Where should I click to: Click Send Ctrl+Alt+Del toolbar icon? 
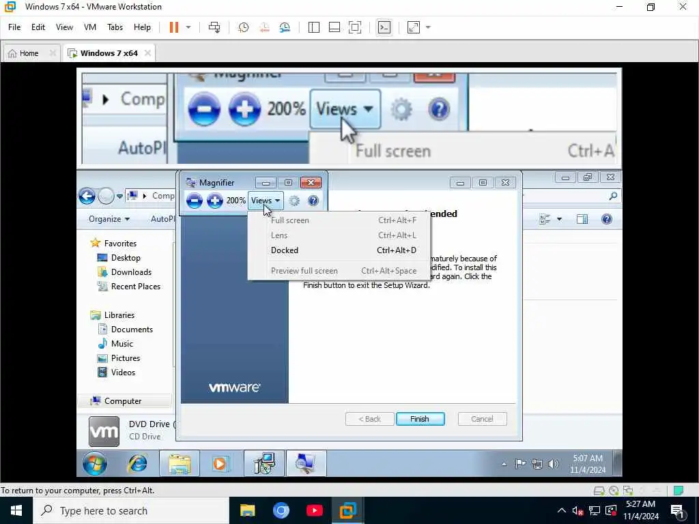(214, 27)
